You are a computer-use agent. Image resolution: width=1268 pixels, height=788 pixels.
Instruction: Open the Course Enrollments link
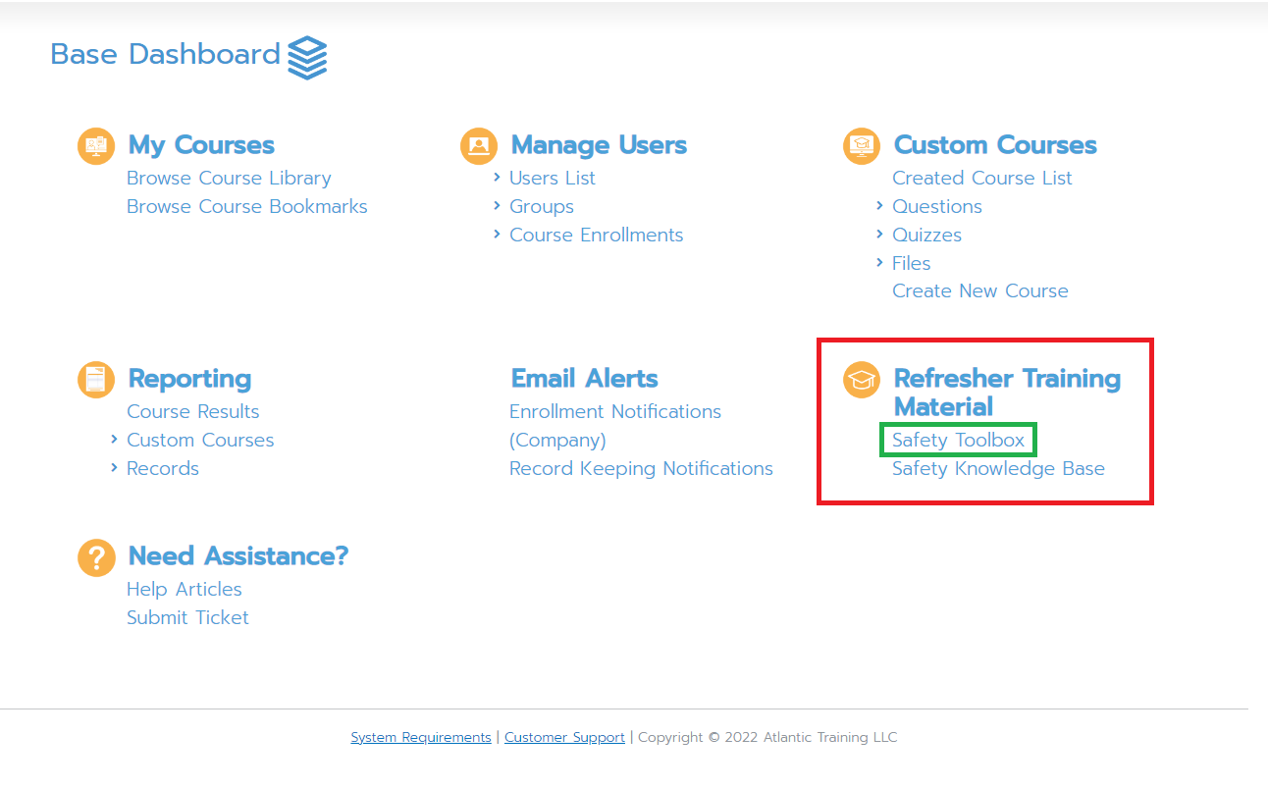[597, 235]
